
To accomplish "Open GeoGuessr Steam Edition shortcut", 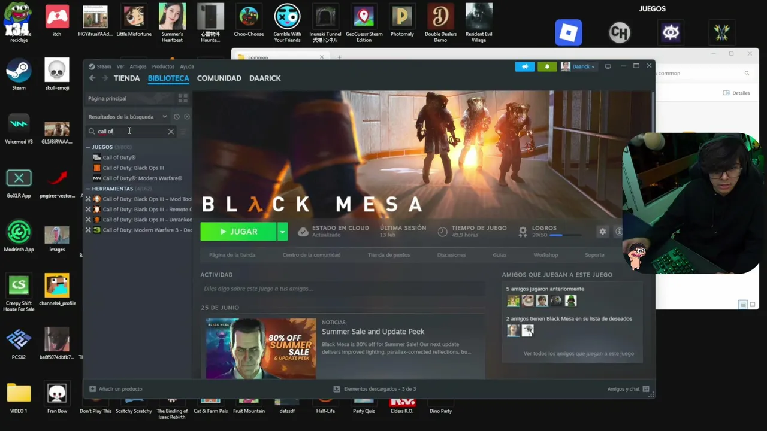I will 364,23.
